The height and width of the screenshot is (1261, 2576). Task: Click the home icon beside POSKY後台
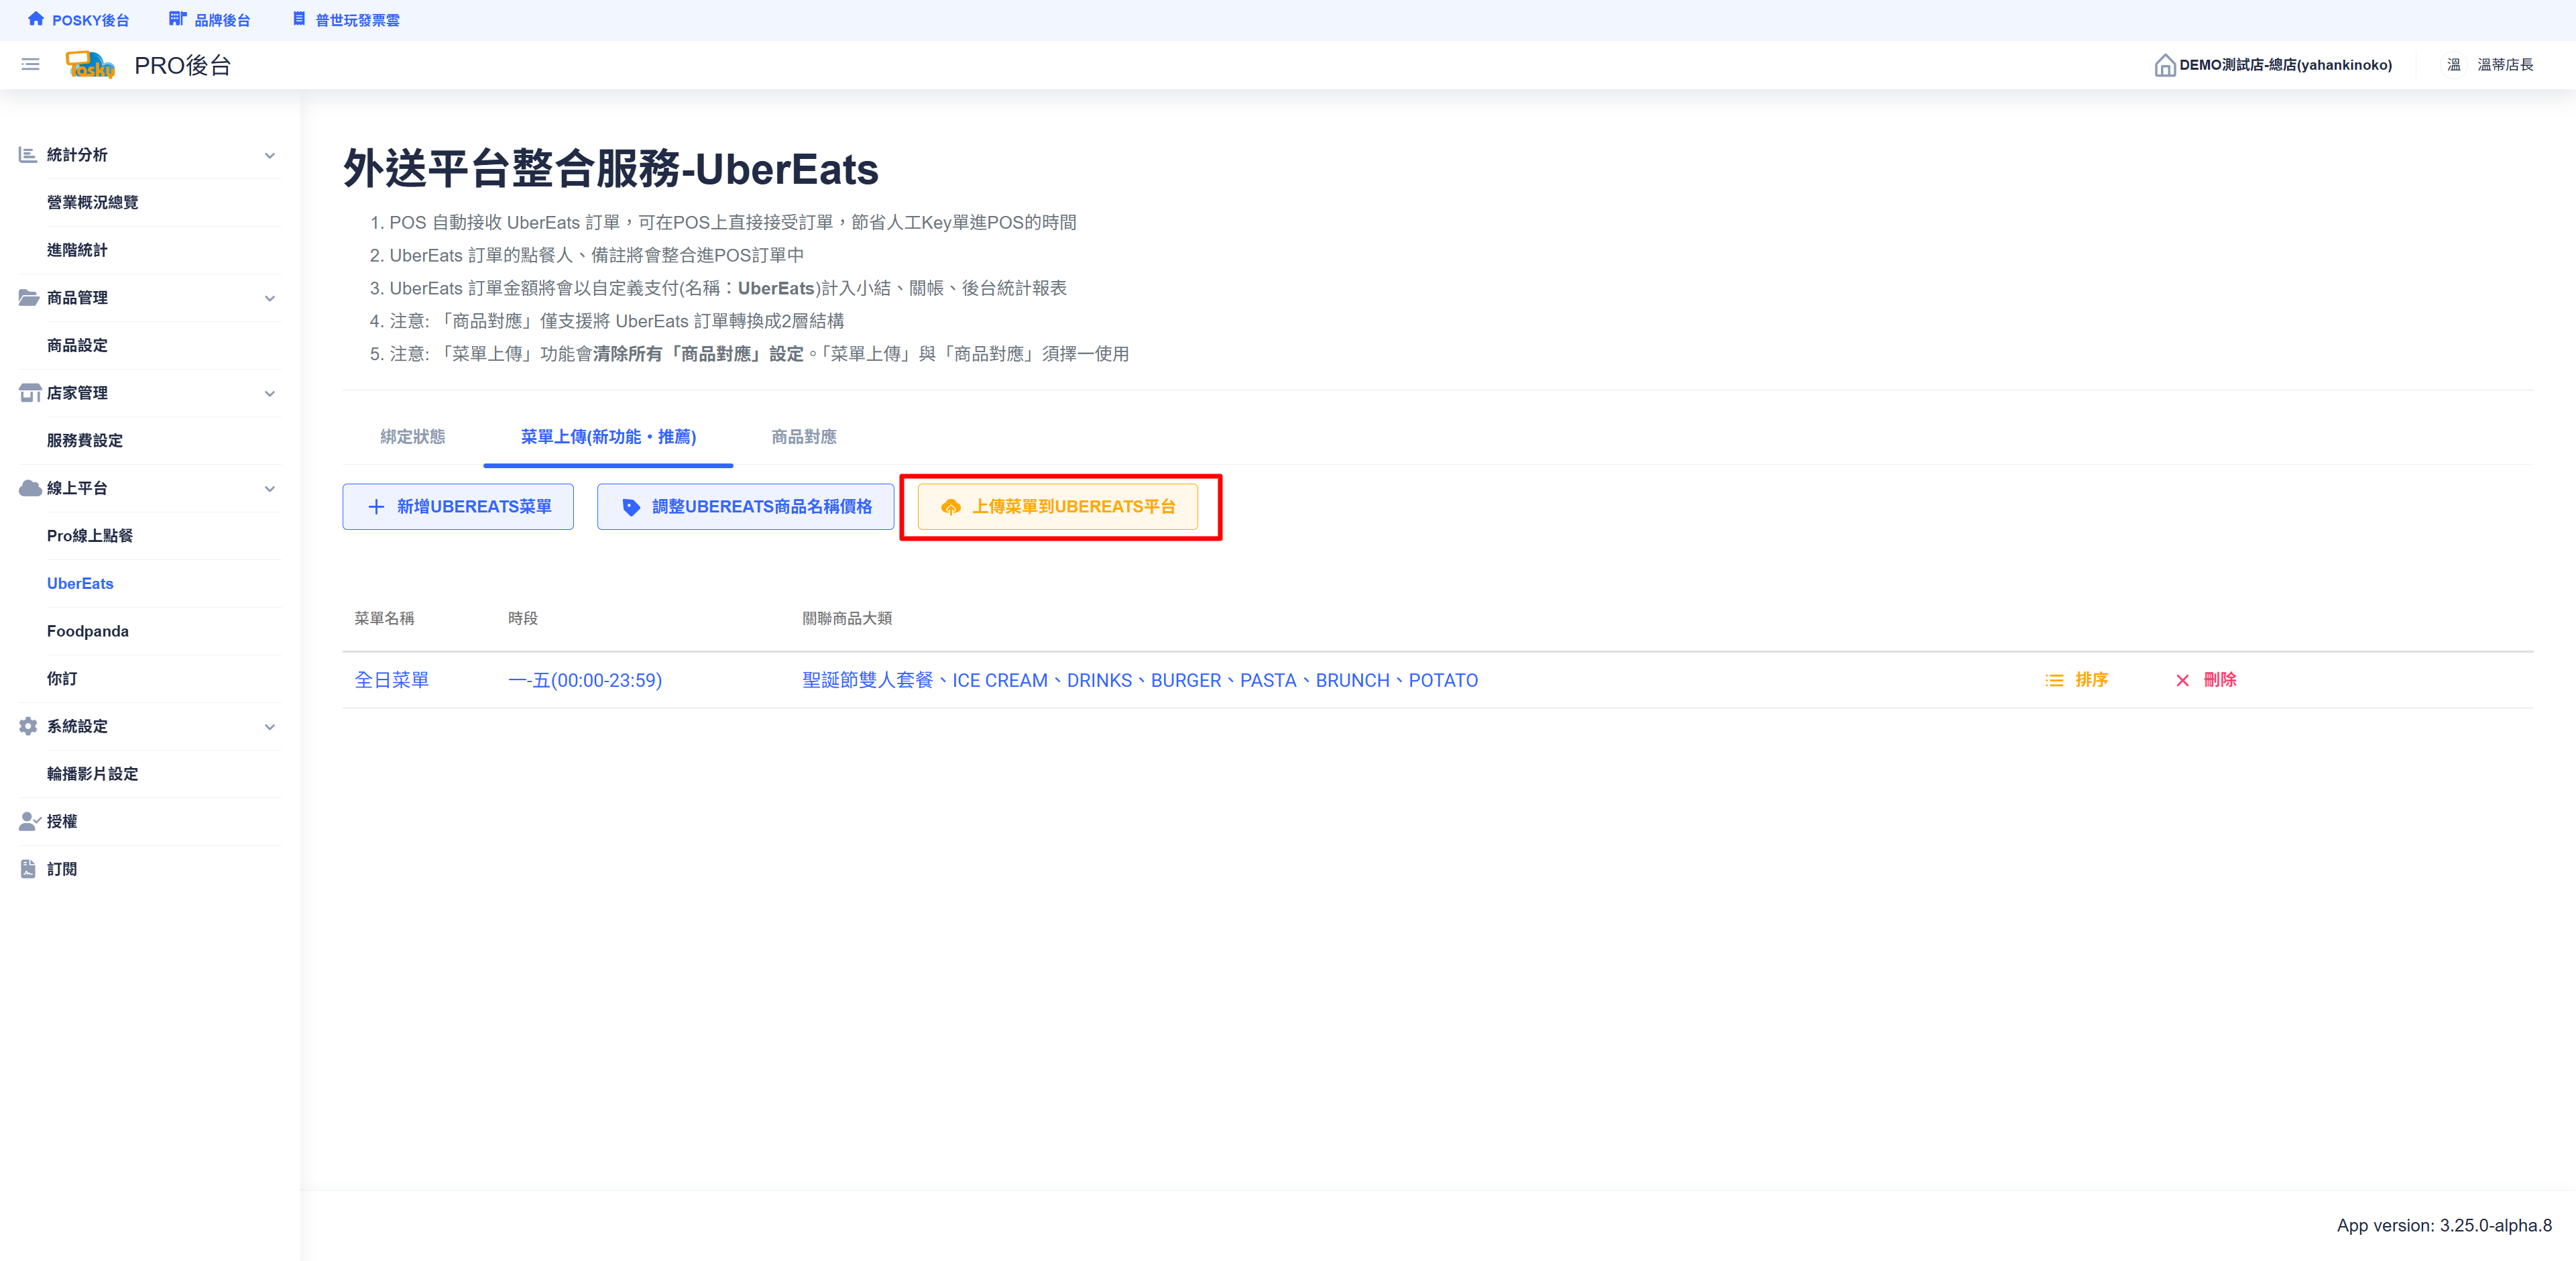coord(36,19)
